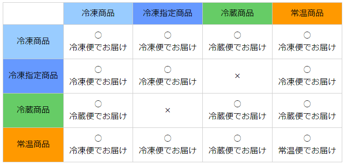Click the empty top-left corner cell

point(33,13)
